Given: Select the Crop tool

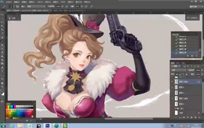Looking at the screenshot, I should [x=2, y=30].
